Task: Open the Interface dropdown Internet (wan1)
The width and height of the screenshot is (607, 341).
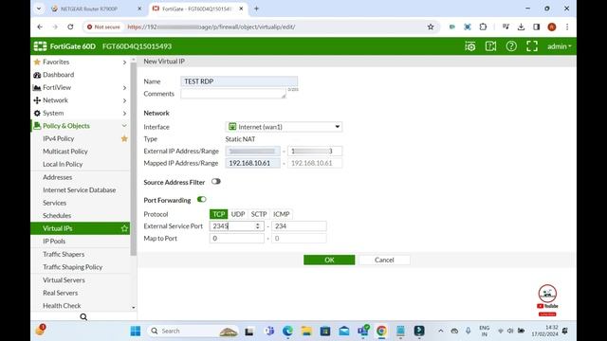Action: [x=284, y=127]
